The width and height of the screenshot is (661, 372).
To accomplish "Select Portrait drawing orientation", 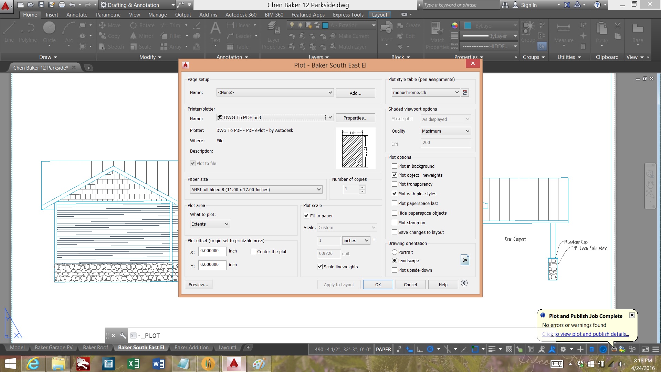I will point(395,252).
